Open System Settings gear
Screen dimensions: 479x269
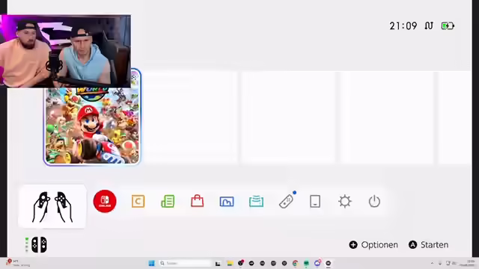(345, 201)
